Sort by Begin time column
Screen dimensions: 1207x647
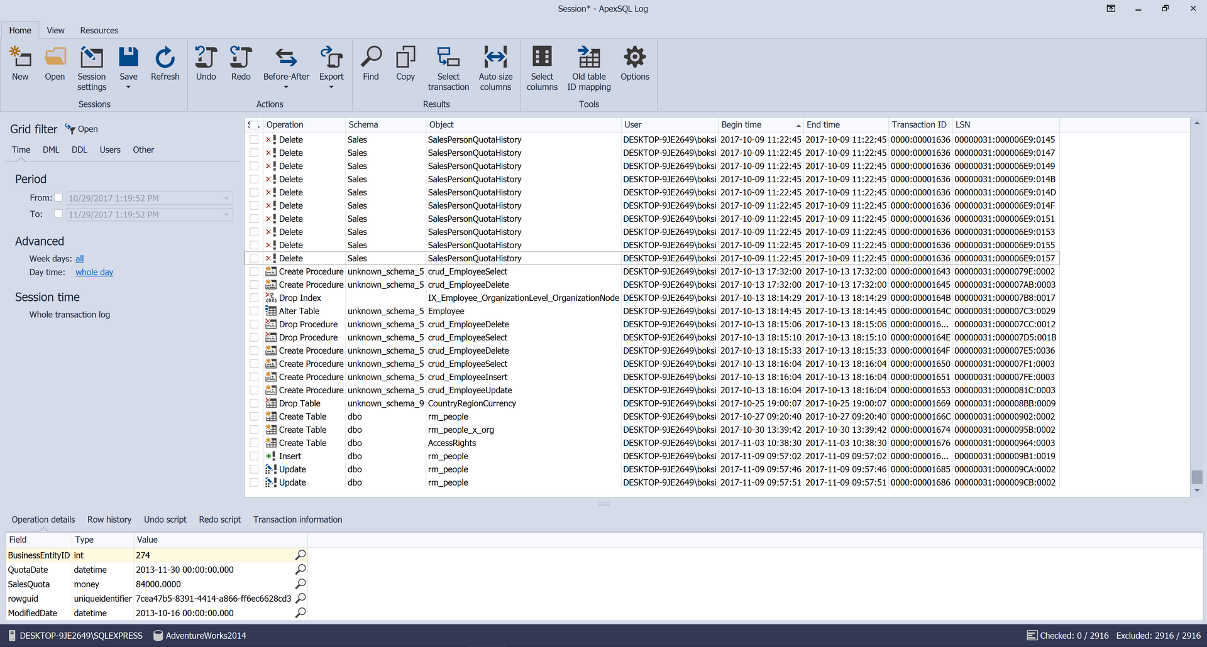pyautogui.click(x=760, y=124)
